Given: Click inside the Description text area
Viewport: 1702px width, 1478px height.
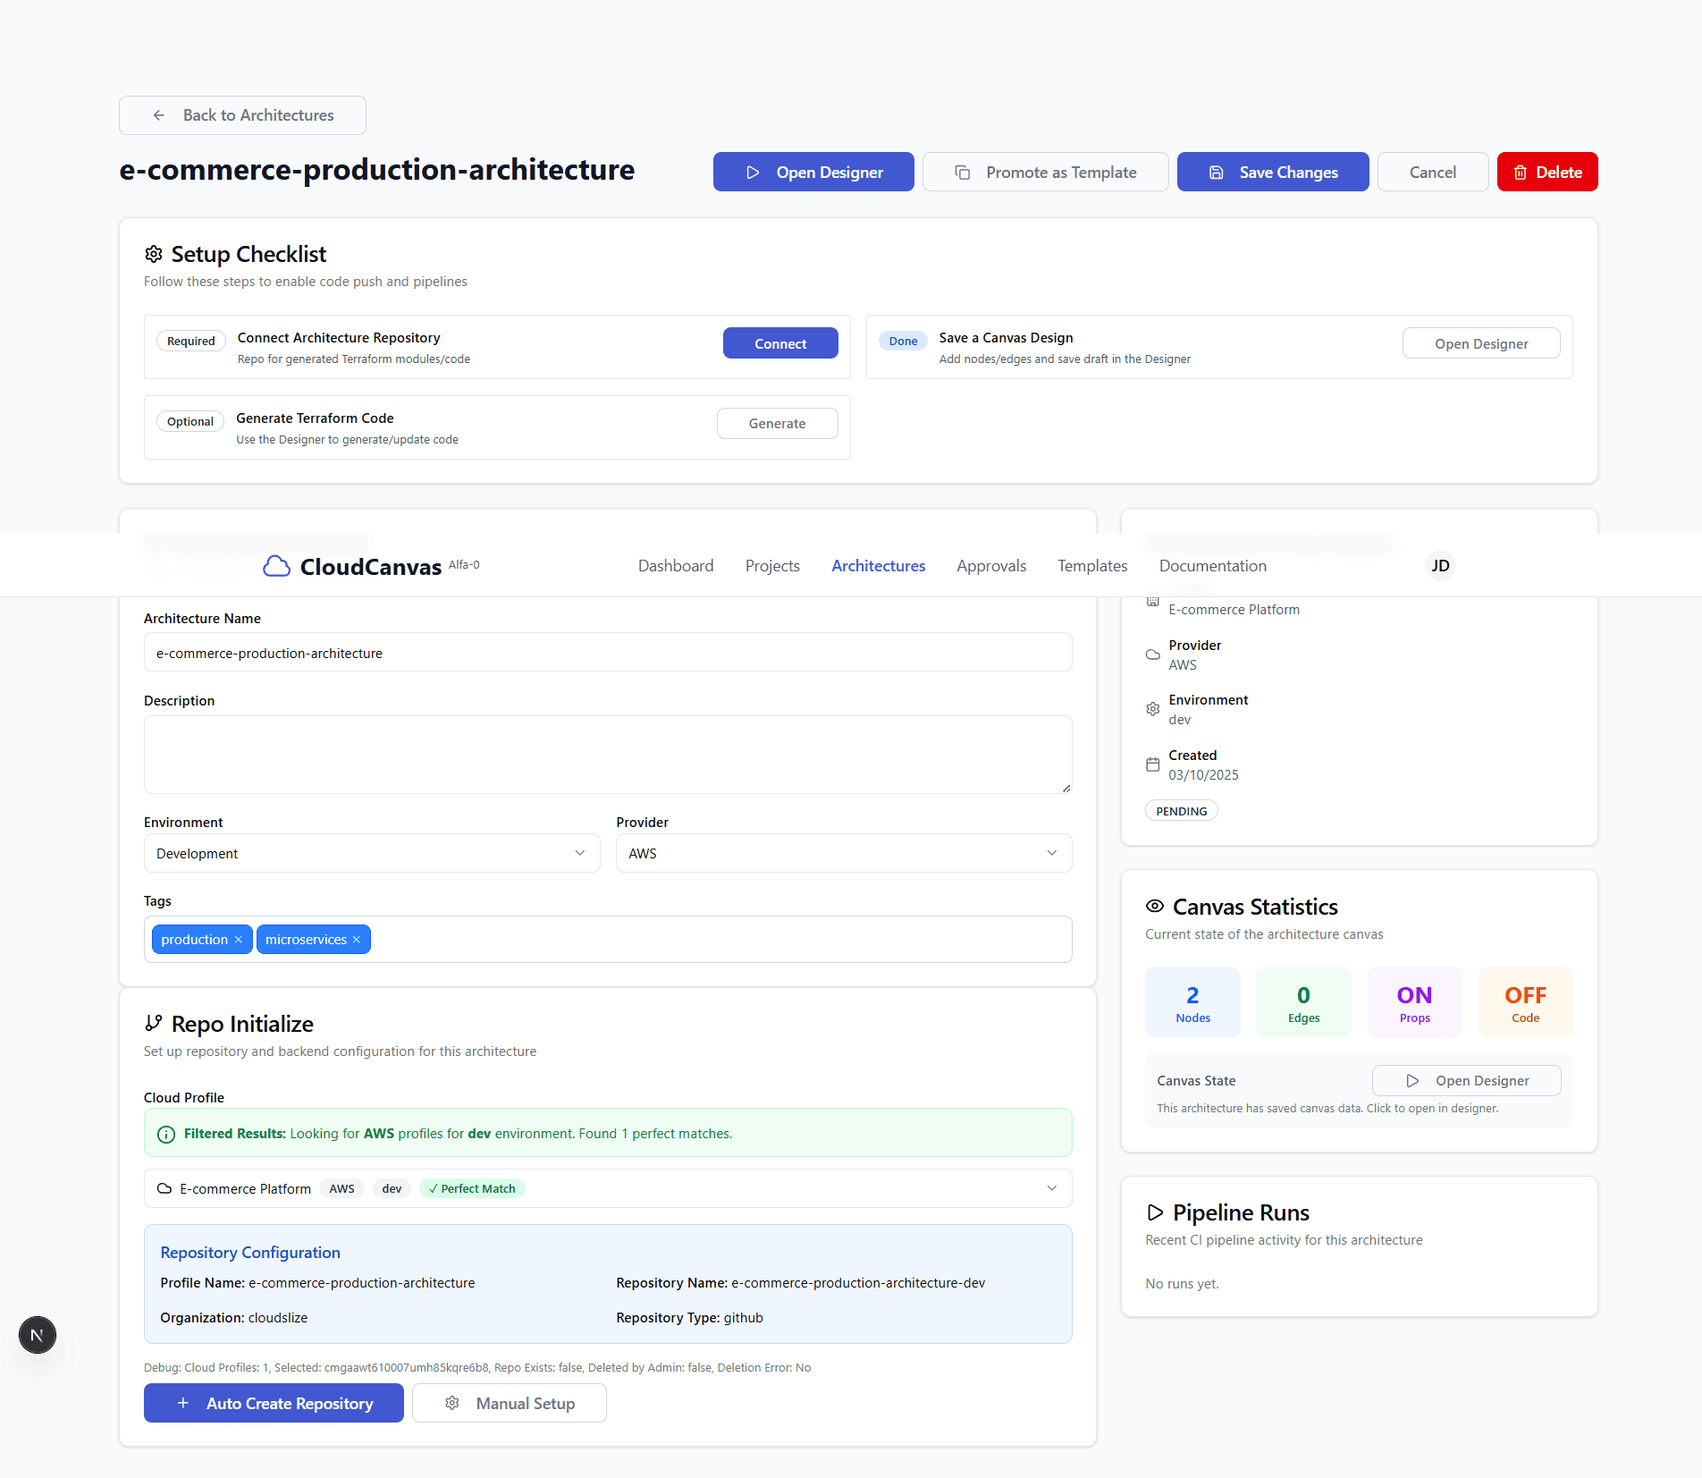Looking at the screenshot, I should click(x=607, y=754).
